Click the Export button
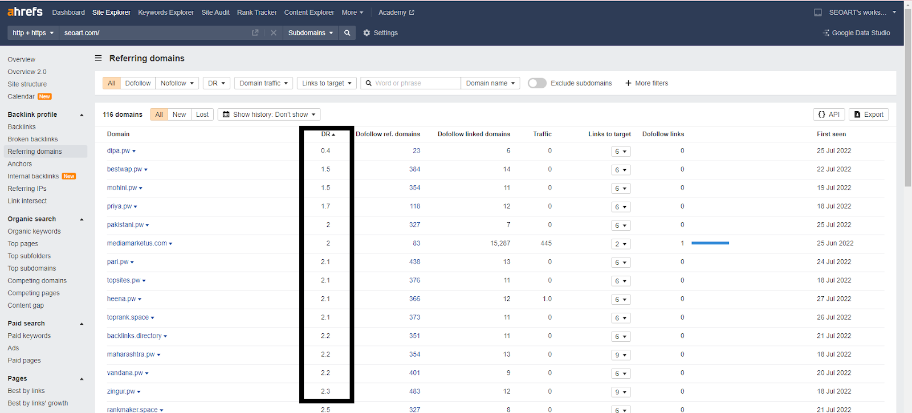The height and width of the screenshot is (413, 912). click(869, 115)
